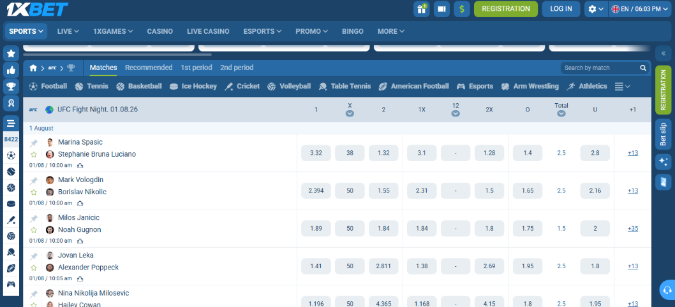Viewport: 675px width, 307px height.
Task: Open the sparkle AI assistant icon
Action: pos(663,162)
